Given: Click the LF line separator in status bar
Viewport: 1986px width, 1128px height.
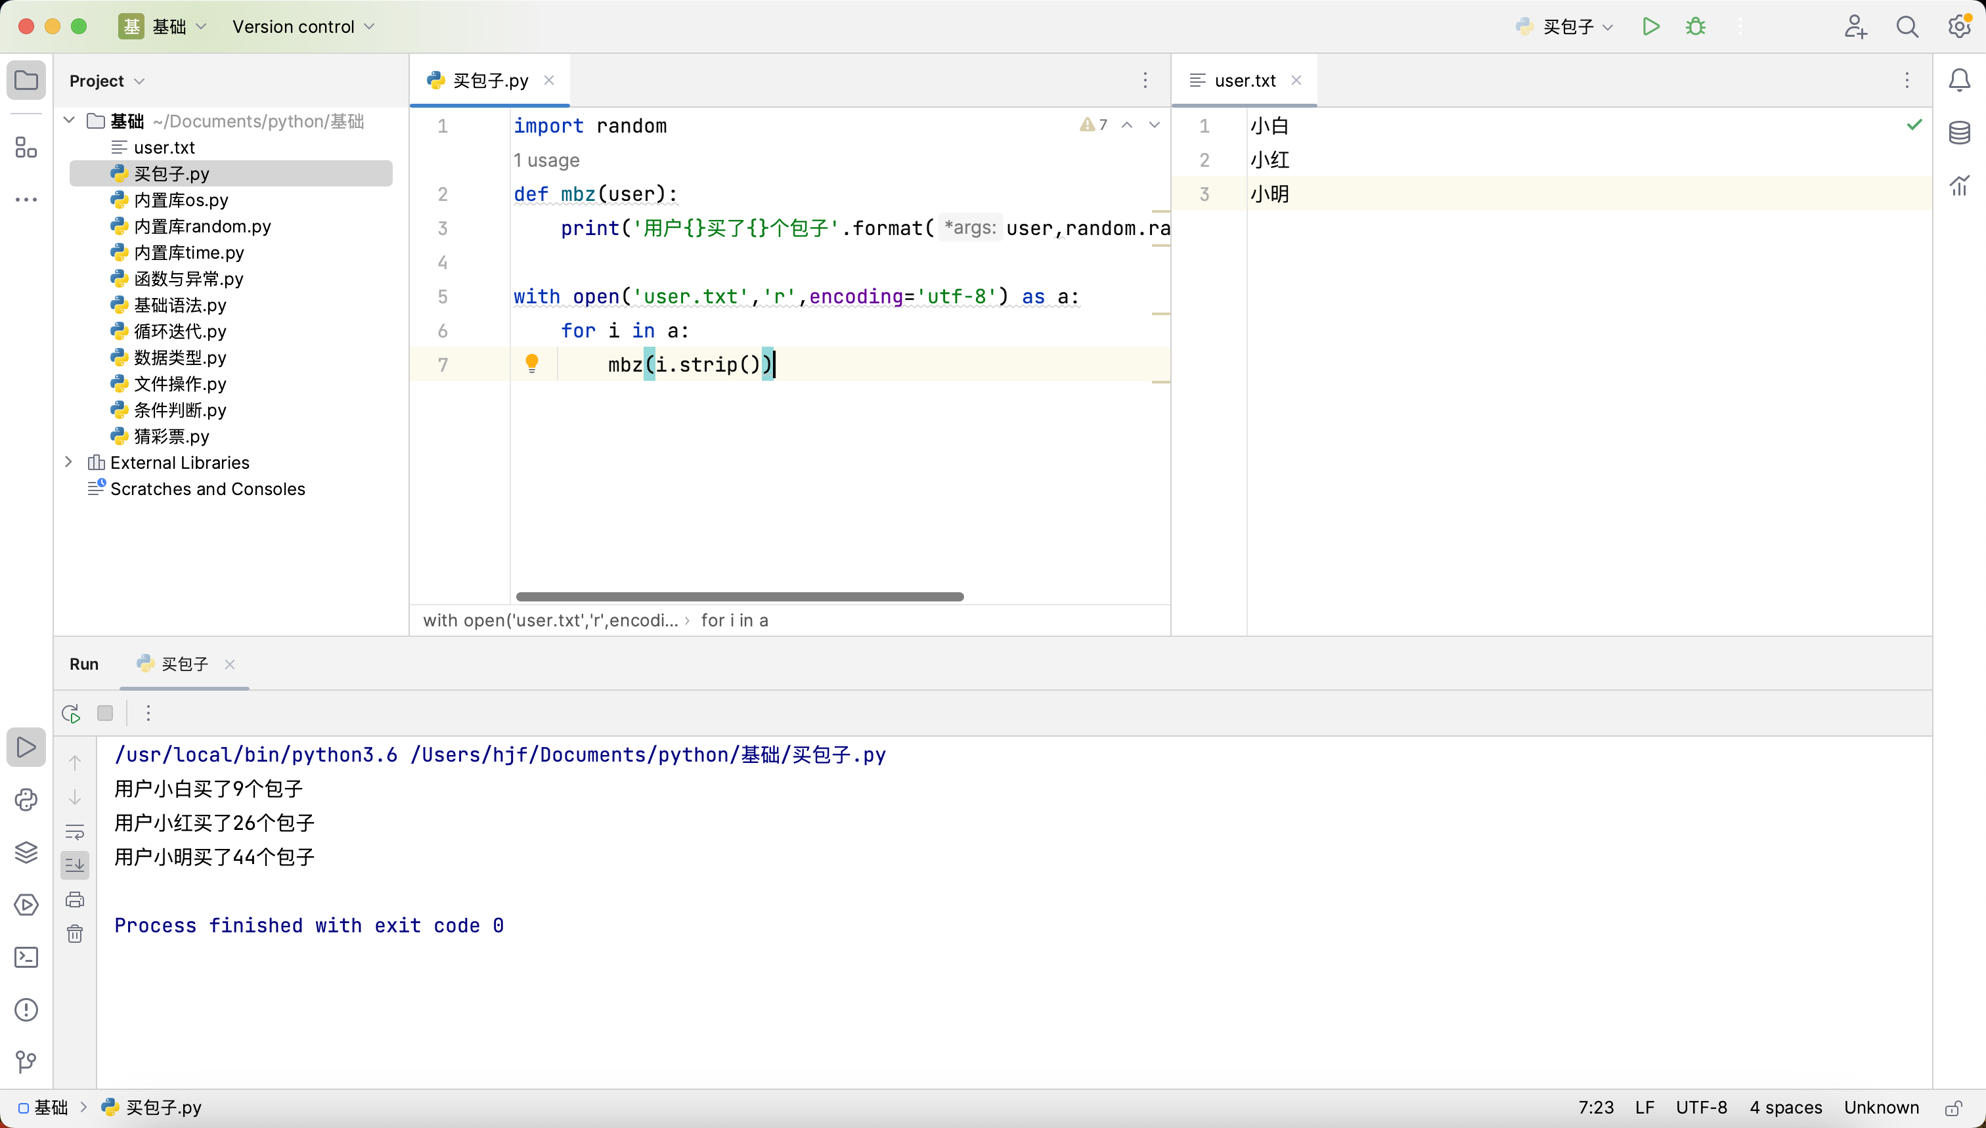Looking at the screenshot, I should [1644, 1108].
